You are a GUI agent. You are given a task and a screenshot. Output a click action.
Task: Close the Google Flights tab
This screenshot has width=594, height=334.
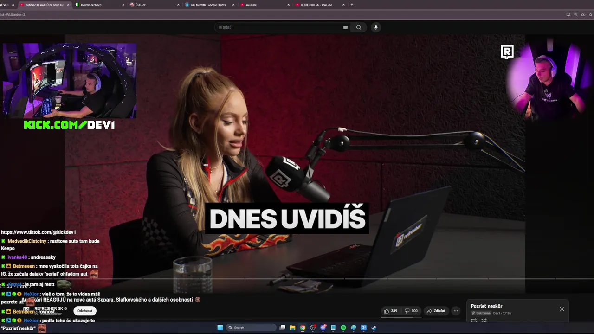[233, 5]
